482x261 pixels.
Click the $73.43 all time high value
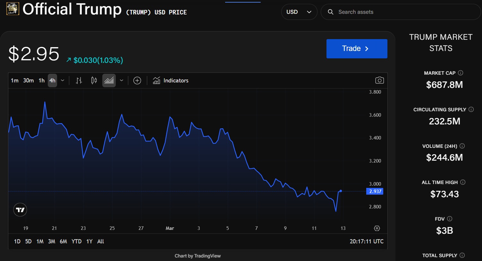[x=444, y=194]
